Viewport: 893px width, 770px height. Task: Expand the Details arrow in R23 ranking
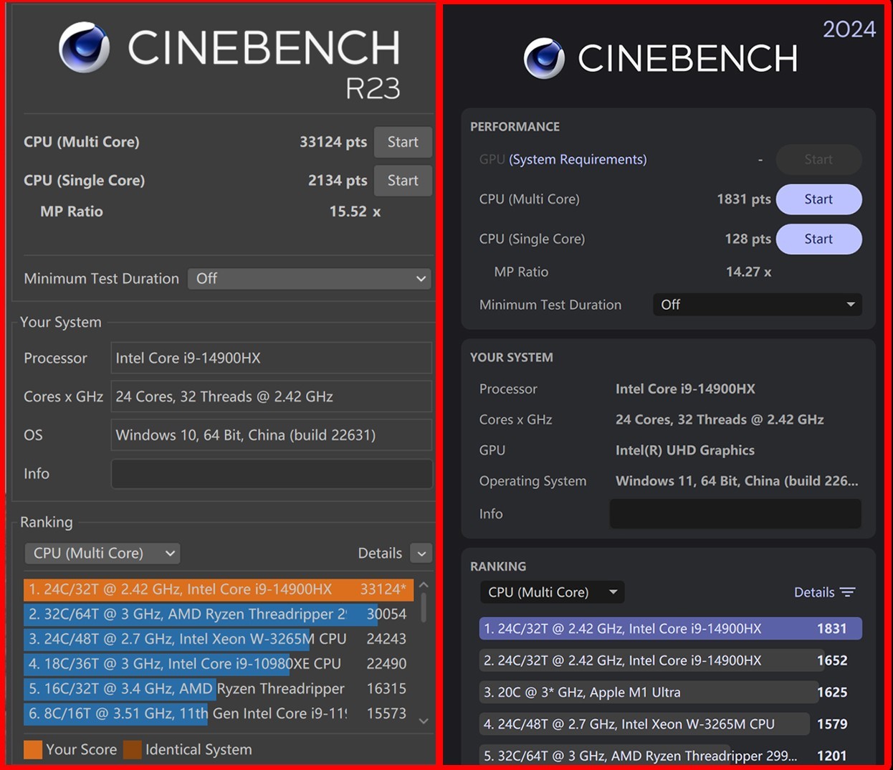pos(421,553)
